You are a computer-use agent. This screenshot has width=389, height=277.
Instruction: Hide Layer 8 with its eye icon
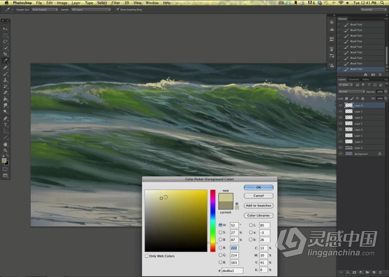(x=340, y=105)
